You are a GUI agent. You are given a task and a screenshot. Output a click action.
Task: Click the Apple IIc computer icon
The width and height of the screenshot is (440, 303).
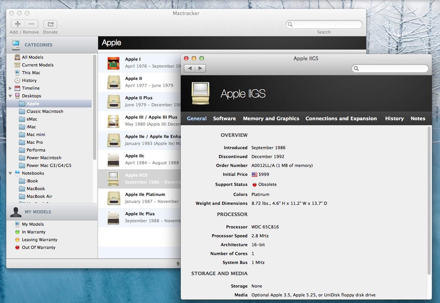tap(113, 160)
